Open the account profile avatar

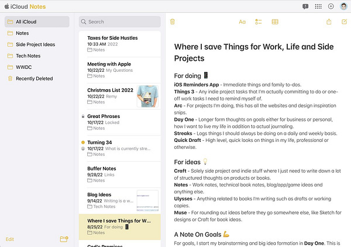pyautogui.click(x=343, y=6)
